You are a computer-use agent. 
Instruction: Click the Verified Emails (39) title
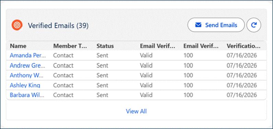tap(58, 25)
